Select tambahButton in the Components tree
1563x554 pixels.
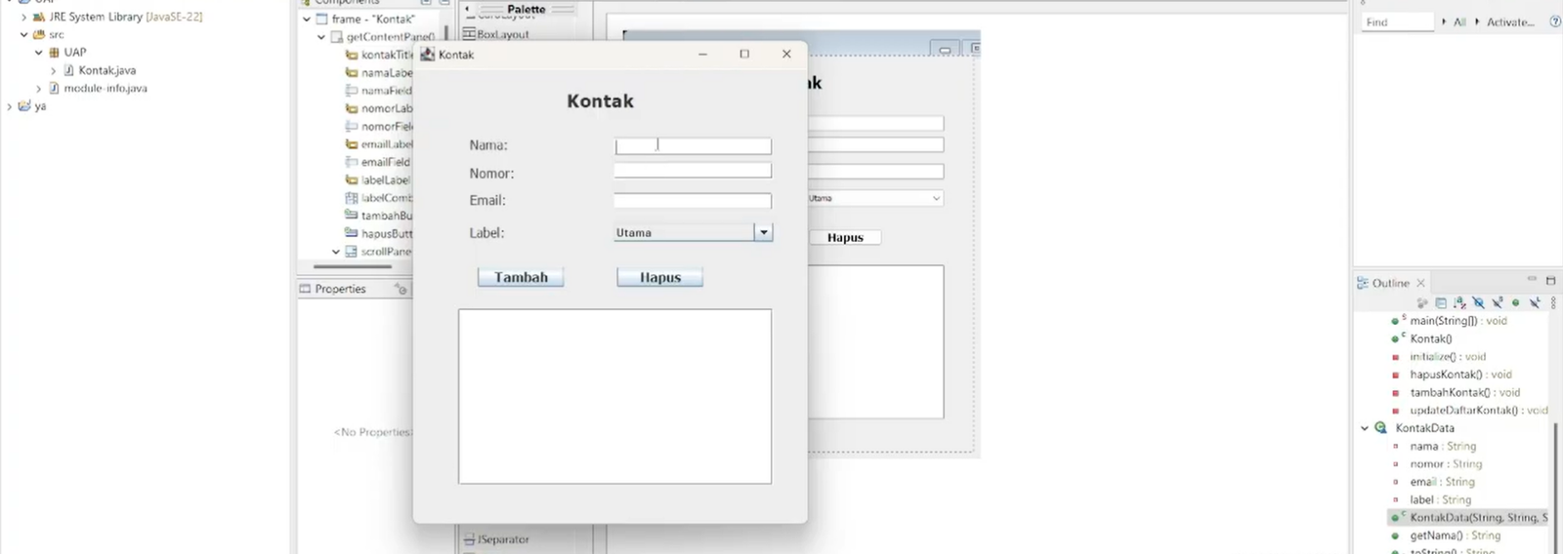coord(386,216)
